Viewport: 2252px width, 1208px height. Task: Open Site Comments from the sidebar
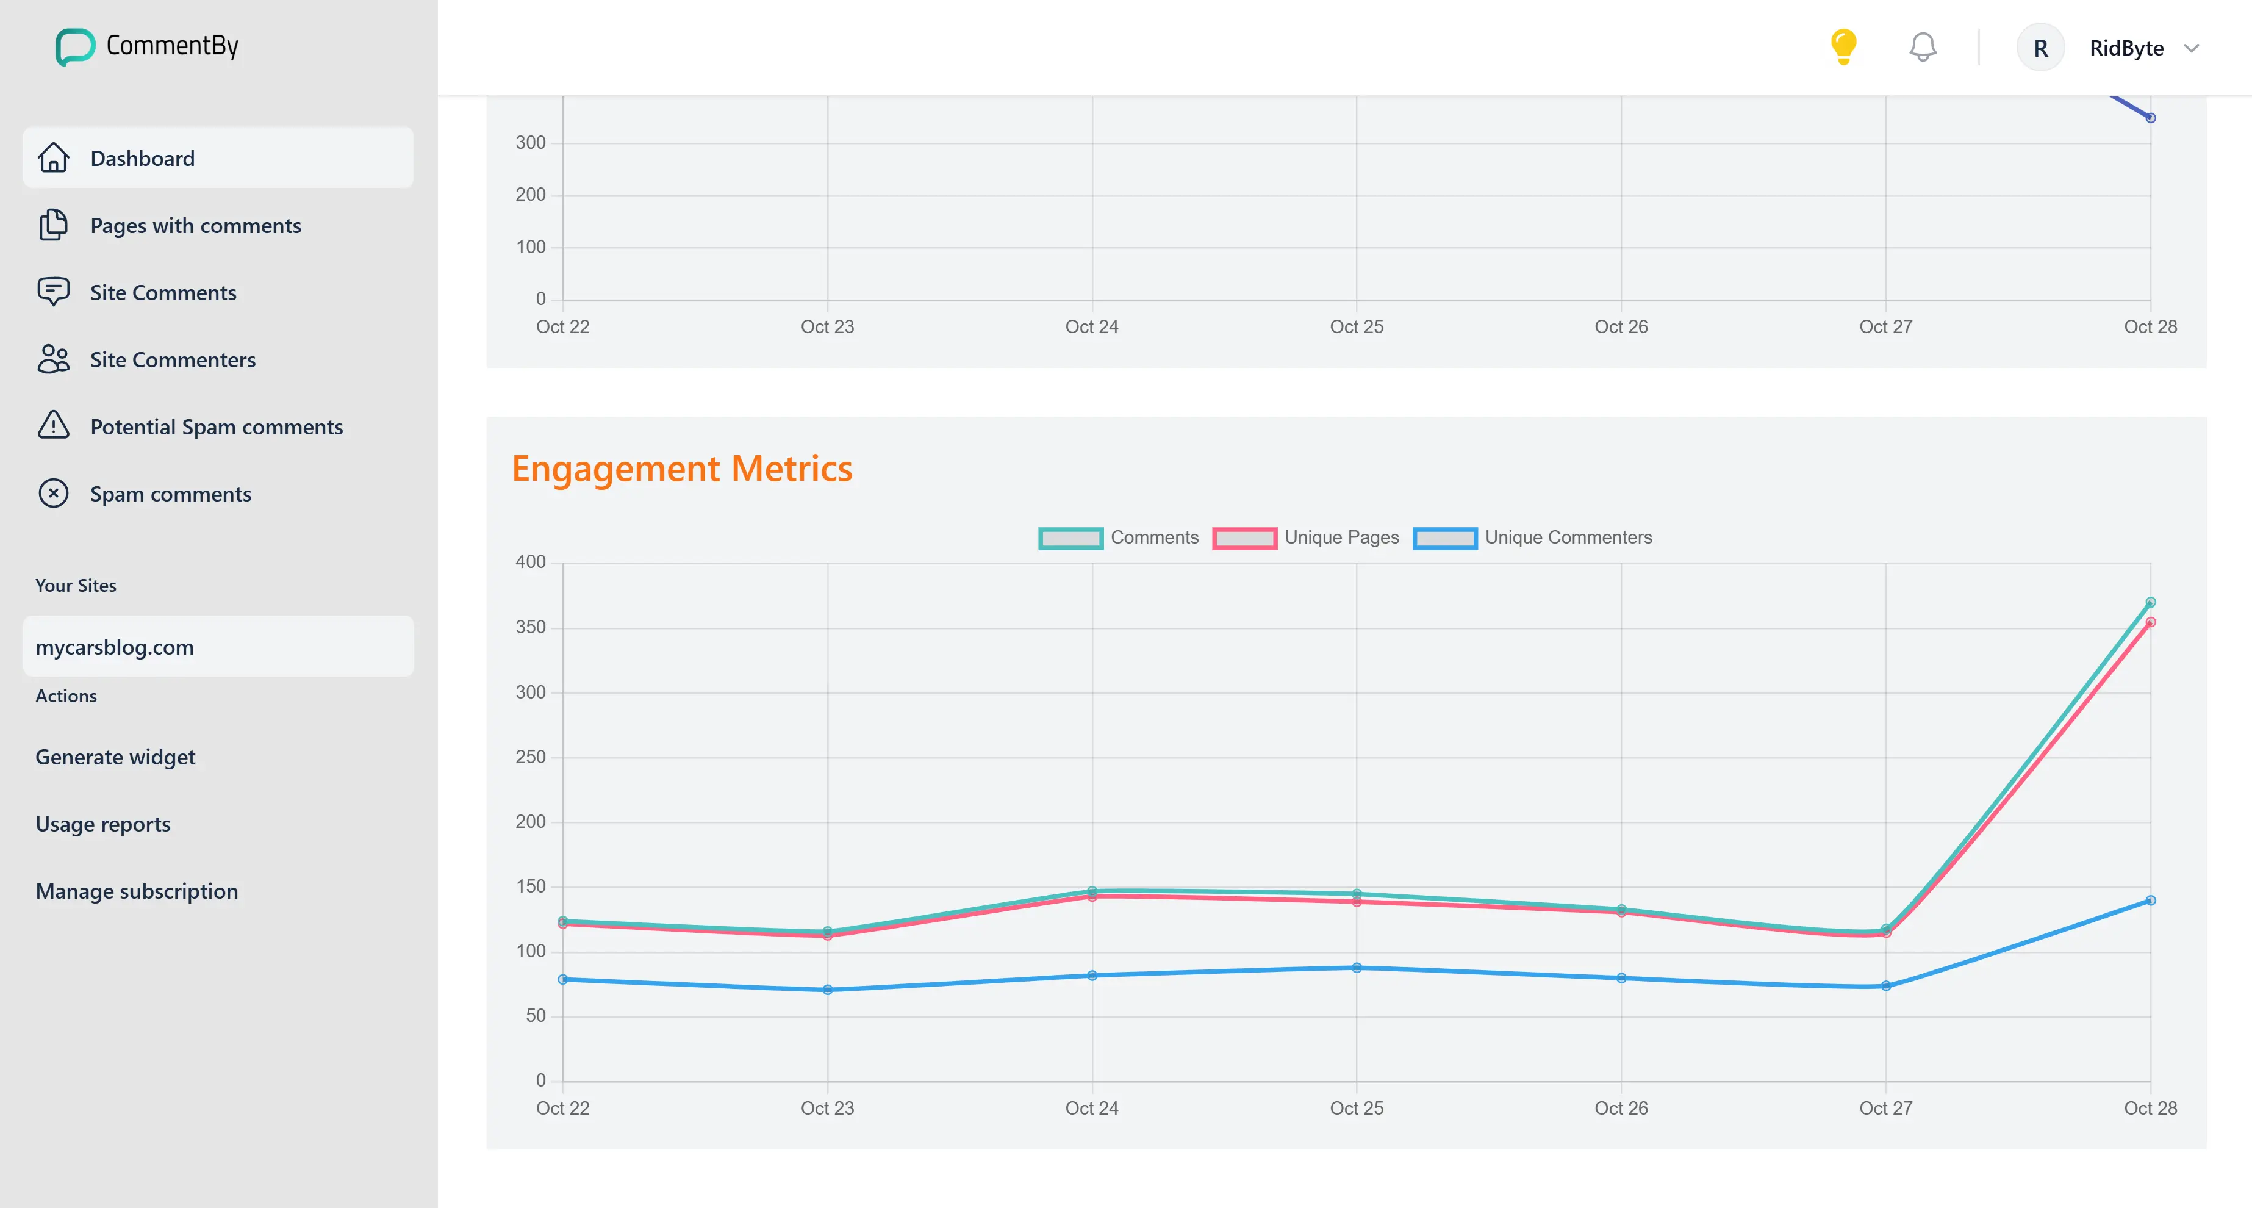click(x=163, y=291)
